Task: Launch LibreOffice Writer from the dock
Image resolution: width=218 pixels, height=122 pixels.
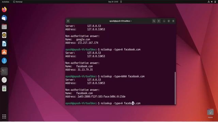Action: coord(4,44)
